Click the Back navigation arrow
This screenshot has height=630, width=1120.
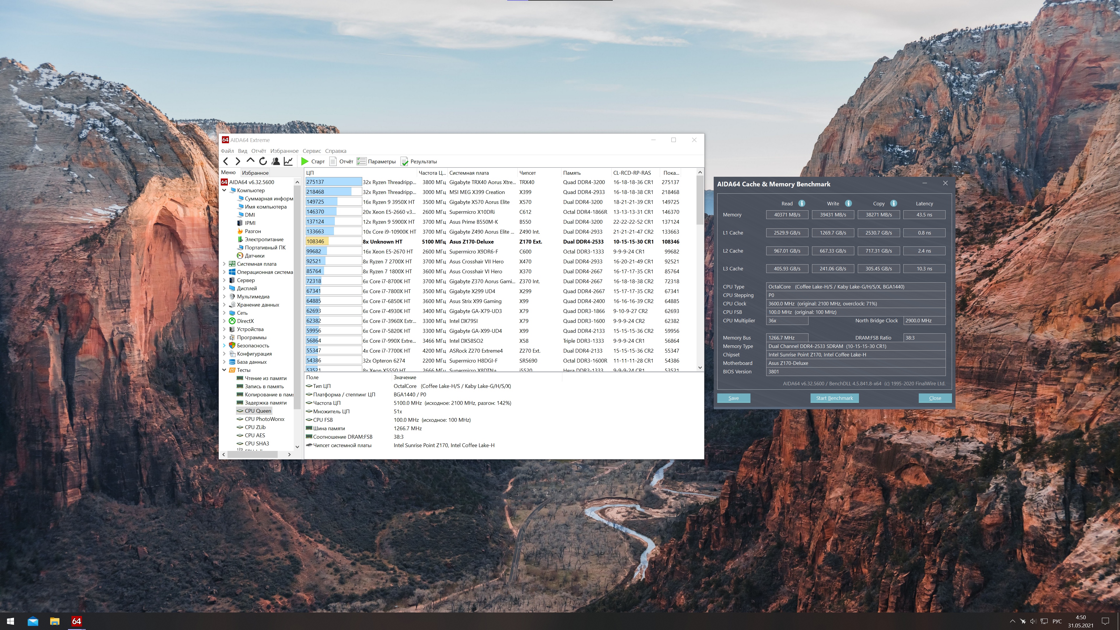point(226,161)
